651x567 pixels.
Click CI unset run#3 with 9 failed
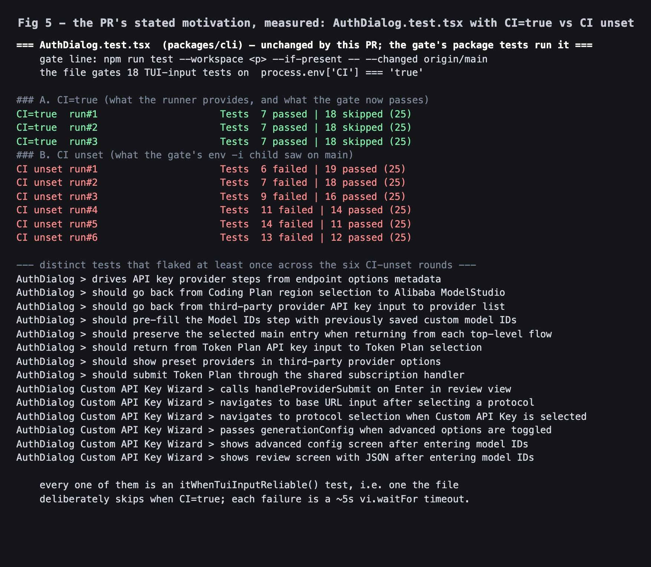211,197
